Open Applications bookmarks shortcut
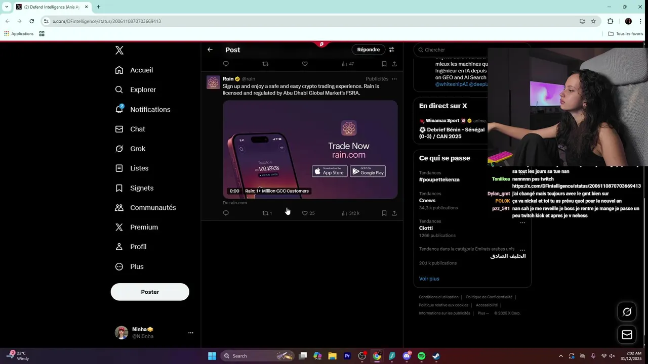Image resolution: width=648 pixels, height=364 pixels. click(x=19, y=34)
